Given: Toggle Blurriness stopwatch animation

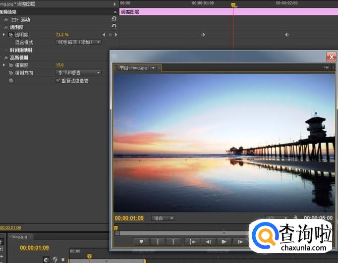Looking at the screenshot, I should click(10, 65).
